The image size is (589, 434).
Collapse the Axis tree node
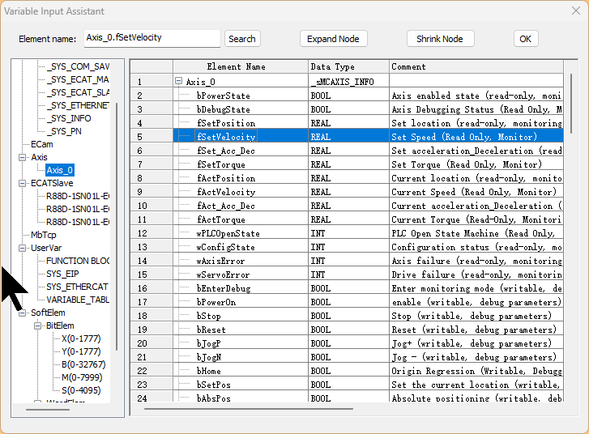tap(23, 157)
